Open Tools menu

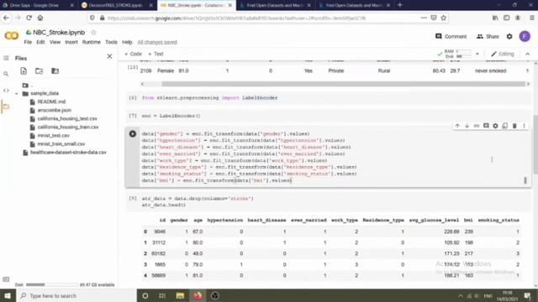point(111,42)
